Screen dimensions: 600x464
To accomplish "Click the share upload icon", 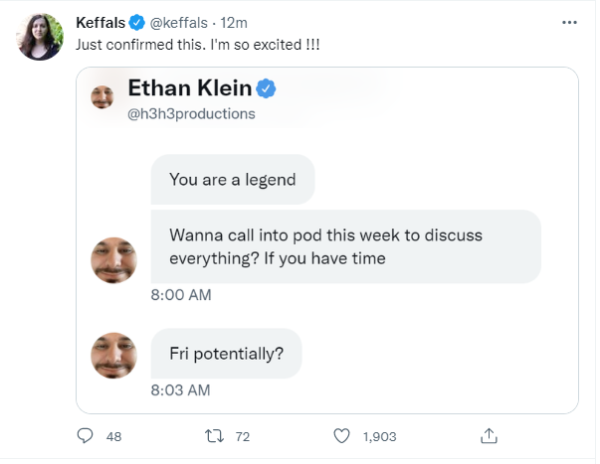I will point(489,436).
